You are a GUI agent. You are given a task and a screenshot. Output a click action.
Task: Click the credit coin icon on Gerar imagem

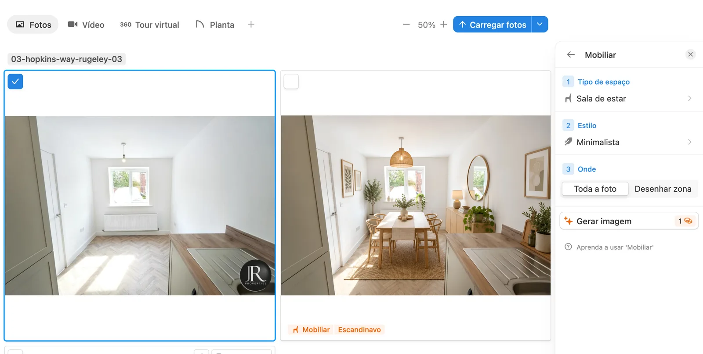pyautogui.click(x=688, y=221)
